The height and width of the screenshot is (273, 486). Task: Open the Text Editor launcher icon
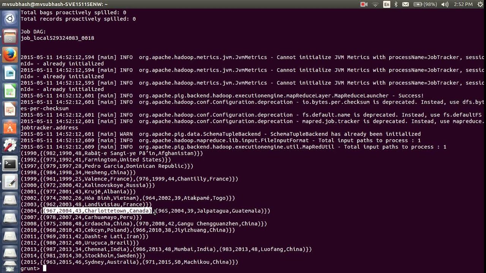pos(10,182)
